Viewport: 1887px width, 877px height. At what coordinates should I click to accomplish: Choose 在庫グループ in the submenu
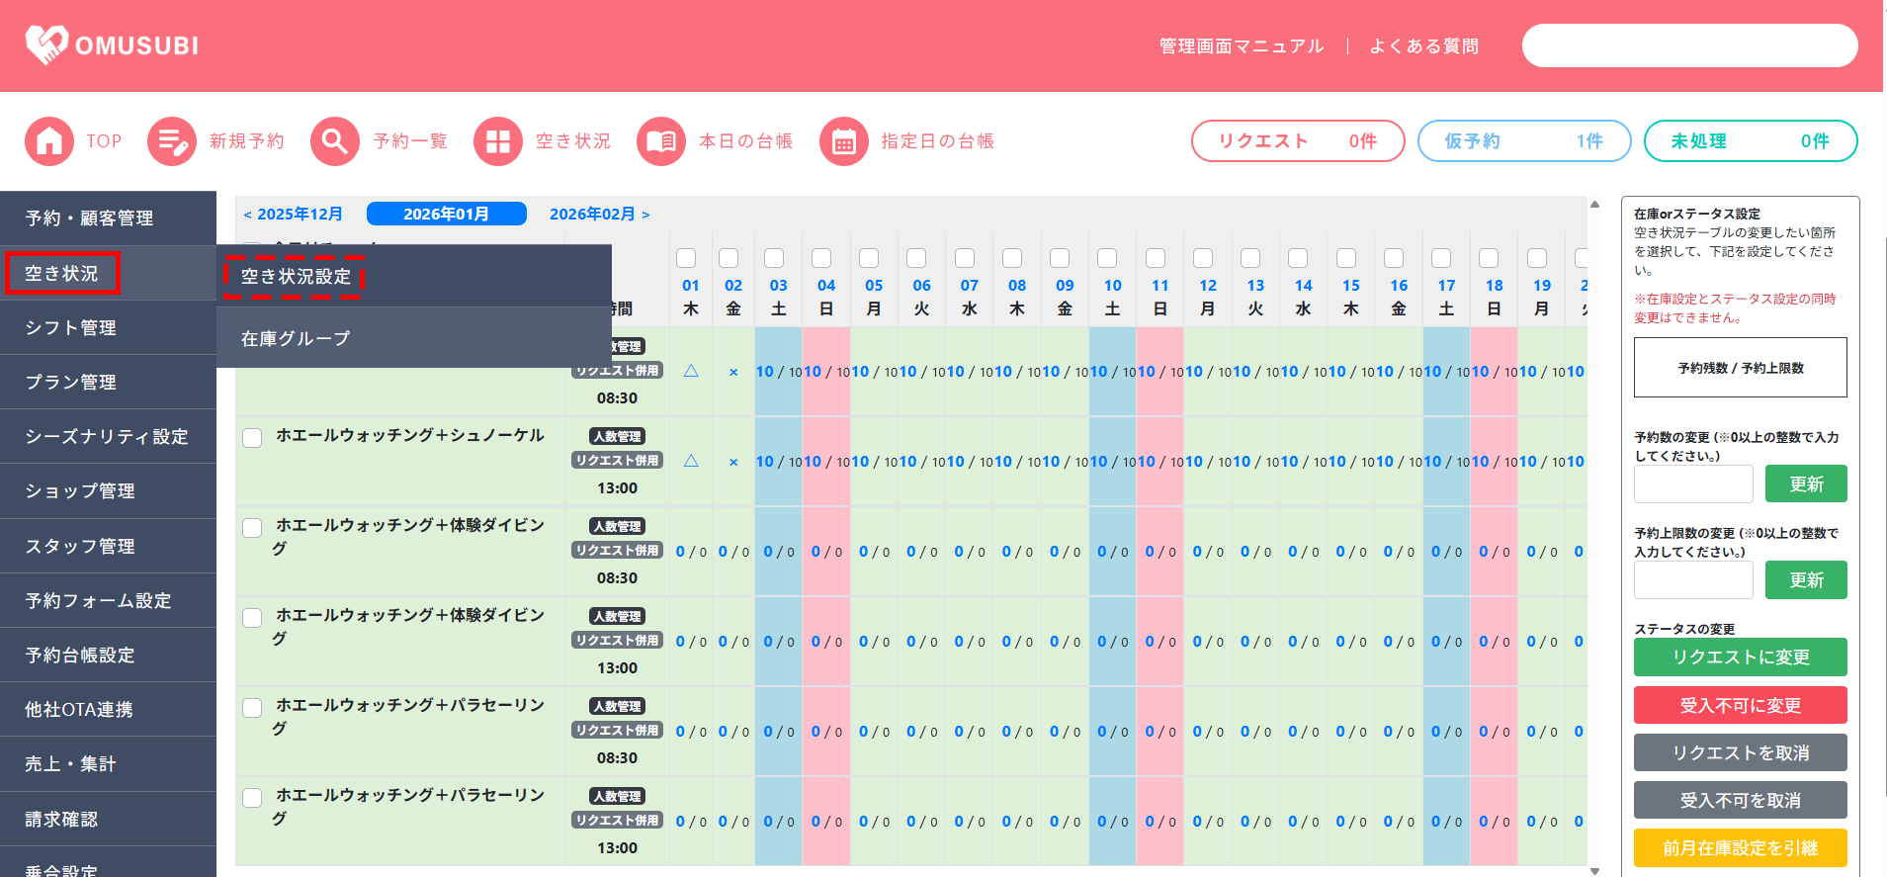296,338
